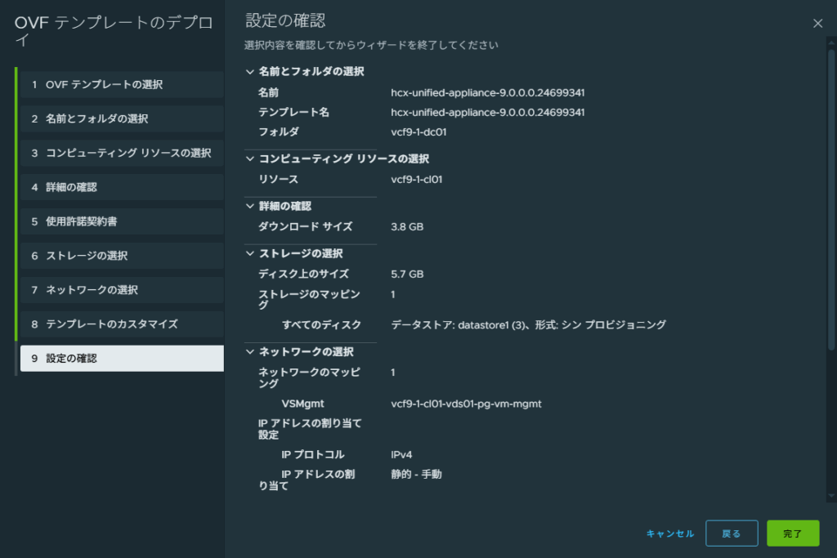Jump to step 7 ネットワークの選択

(120, 291)
